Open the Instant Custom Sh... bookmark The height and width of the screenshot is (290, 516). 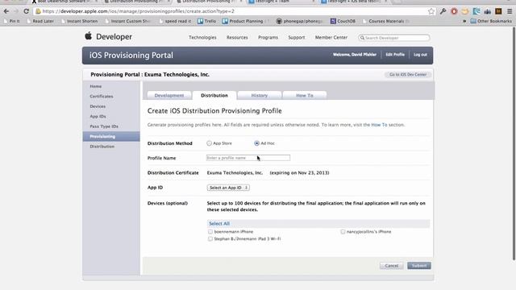click(x=128, y=21)
